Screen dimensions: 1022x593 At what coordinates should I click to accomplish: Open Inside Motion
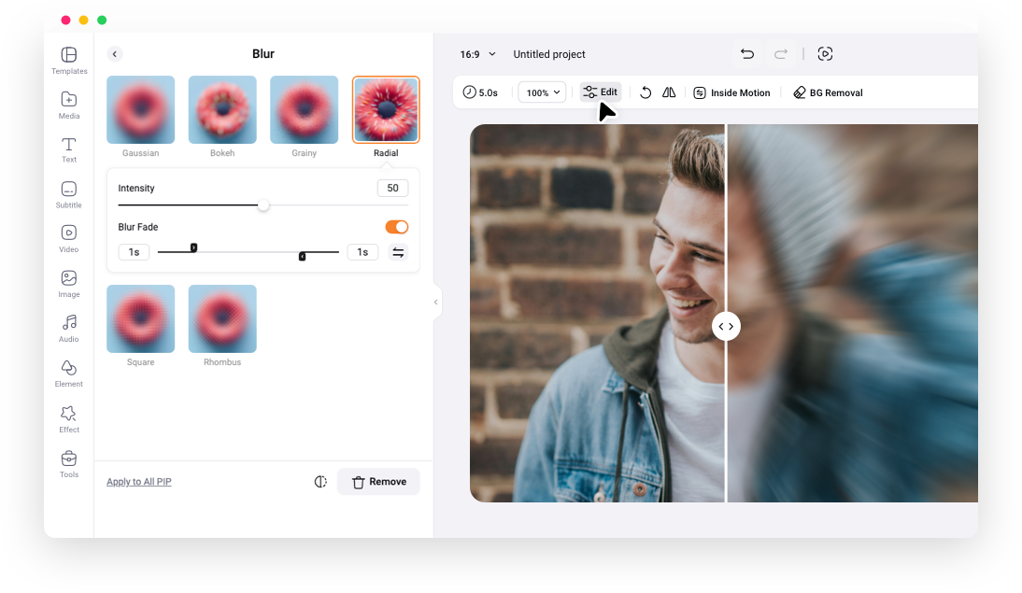pyautogui.click(x=731, y=92)
